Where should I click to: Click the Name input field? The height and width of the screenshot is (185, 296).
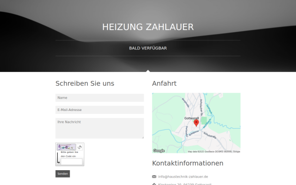[100, 98]
